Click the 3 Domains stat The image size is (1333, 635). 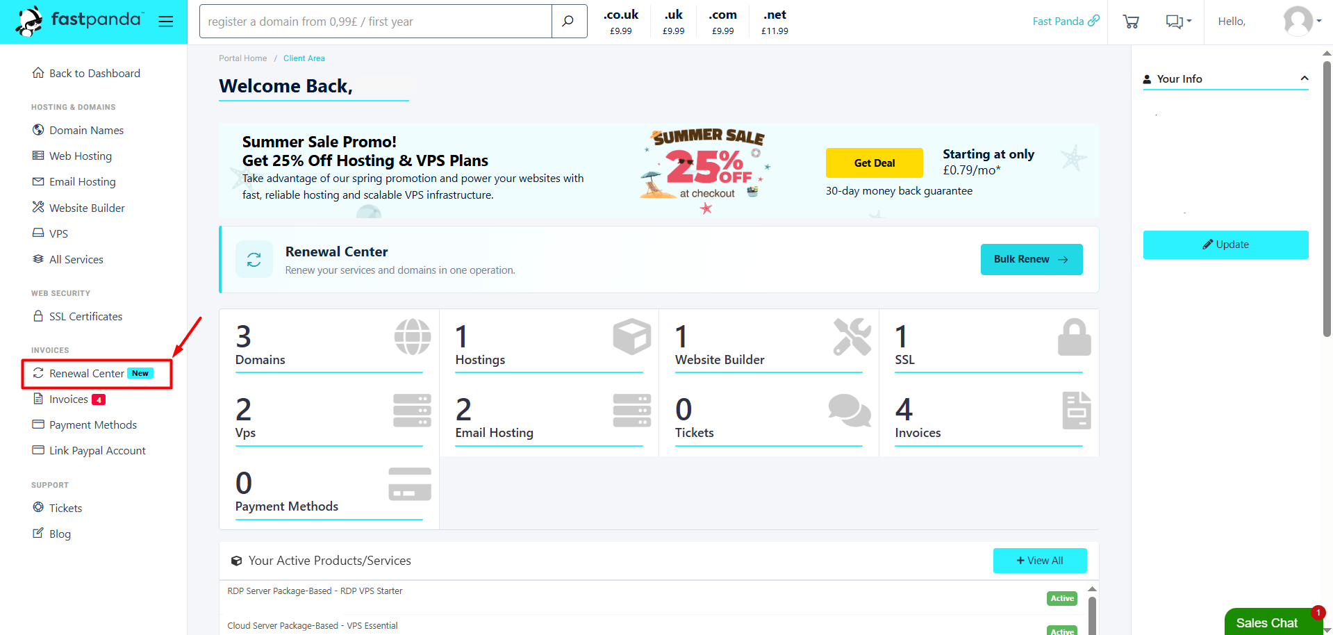[329, 345]
